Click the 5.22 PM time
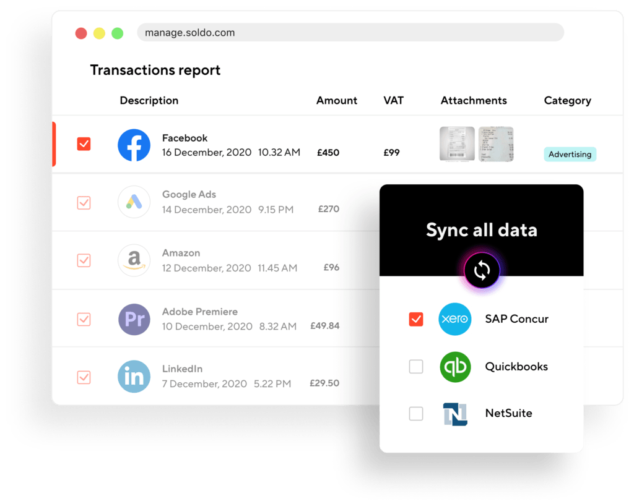The height and width of the screenshot is (504, 634). click(272, 383)
